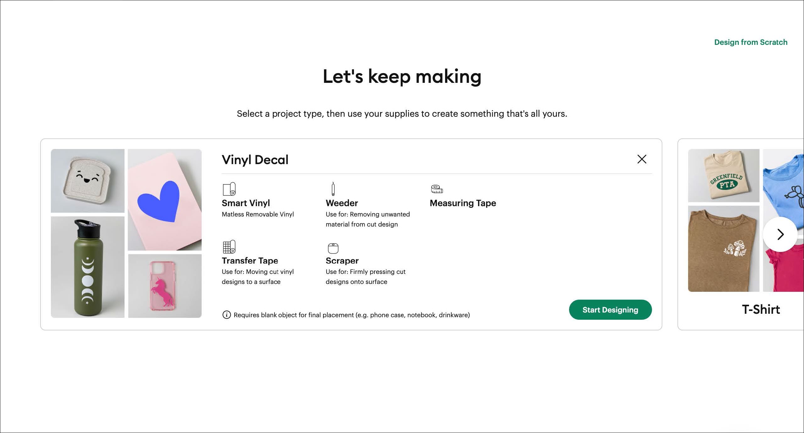This screenshot has width=804, height=433.
Task: Click the Greenfield PTA shirt thumbnail
Action: pos(724,175)
